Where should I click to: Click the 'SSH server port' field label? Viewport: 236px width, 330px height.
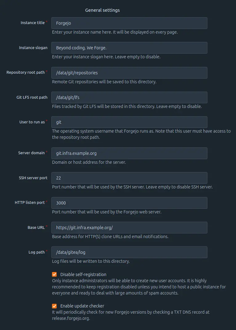[x=33, y=178]
